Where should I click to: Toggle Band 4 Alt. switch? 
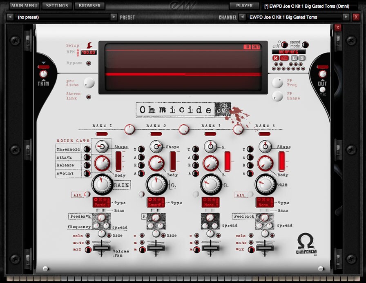coord(250,194)
